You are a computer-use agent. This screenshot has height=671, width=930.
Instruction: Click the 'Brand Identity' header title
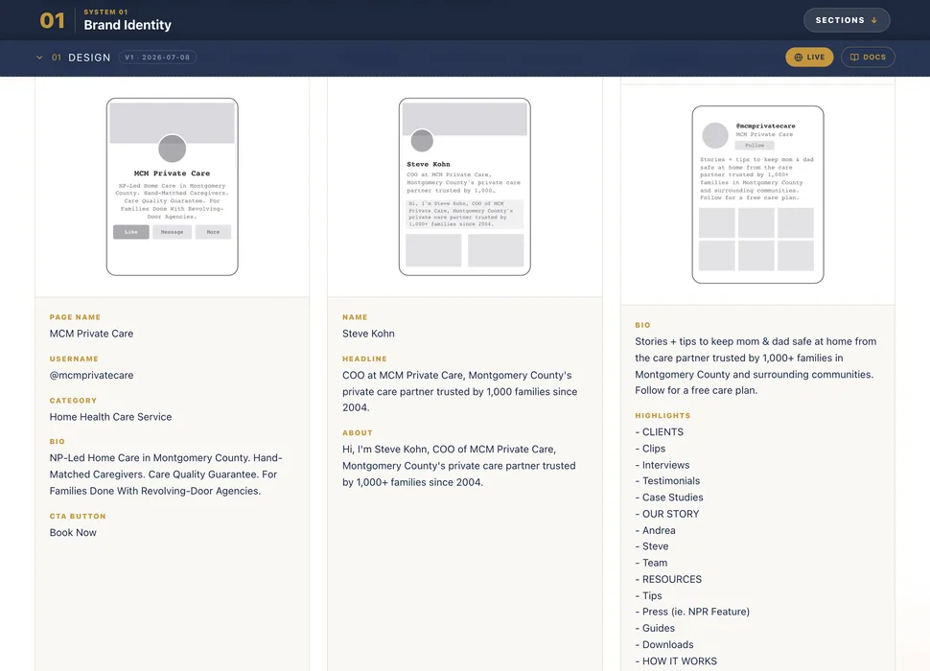[x=128, y=25]
